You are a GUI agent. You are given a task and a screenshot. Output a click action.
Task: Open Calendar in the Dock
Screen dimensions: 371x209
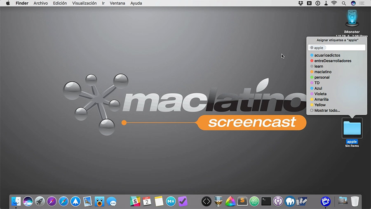147,202
